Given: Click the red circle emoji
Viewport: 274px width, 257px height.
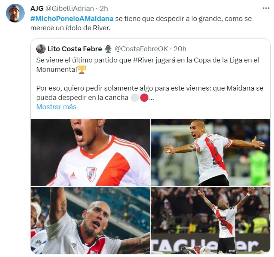Looking at the screenshot, I should click(144, 98).
